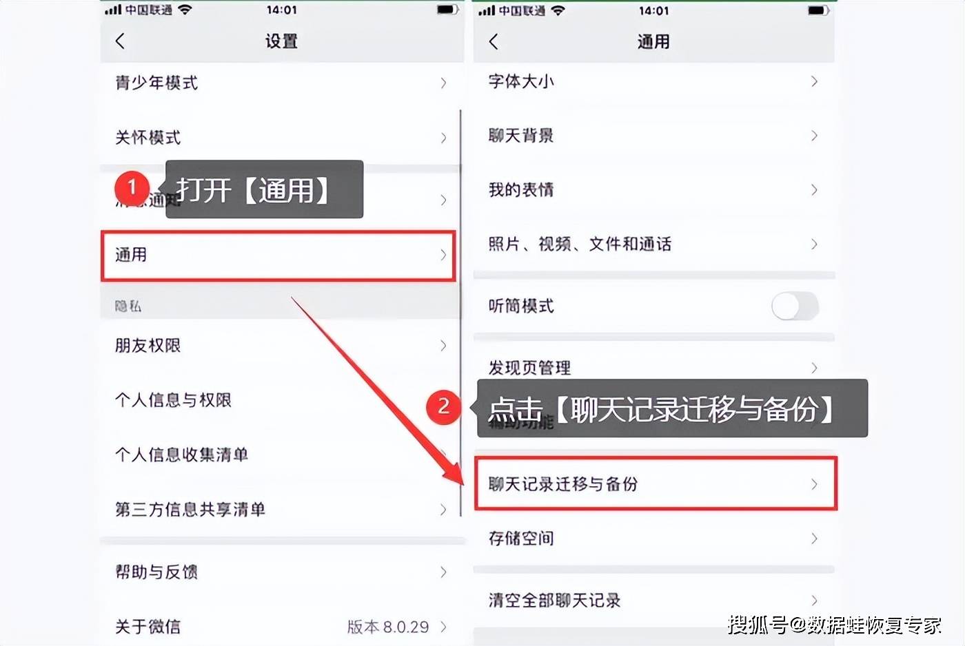Open 聊天记录迁移与备份 entry
965x646 pixels.
coord(656,483)
